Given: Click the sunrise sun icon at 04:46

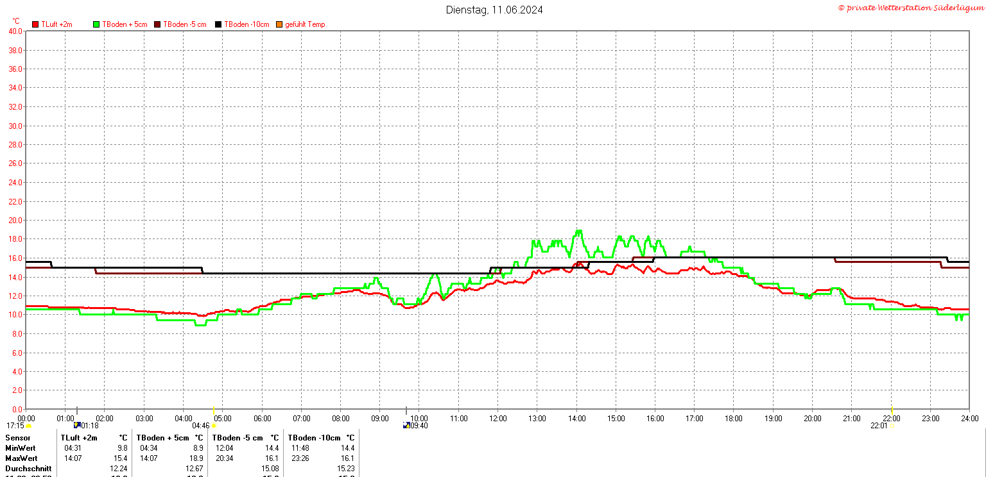Looking at the screenshot, I should tap(214, 426).
